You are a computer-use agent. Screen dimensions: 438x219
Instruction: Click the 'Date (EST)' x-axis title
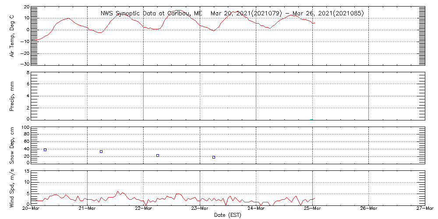(228, 215)
